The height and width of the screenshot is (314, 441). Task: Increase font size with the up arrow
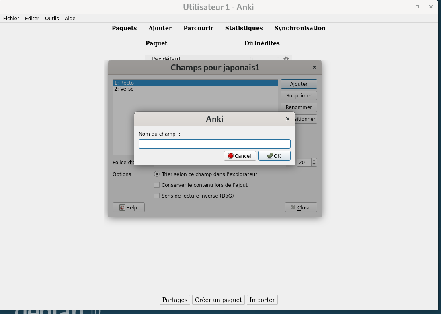coord(314,160)
